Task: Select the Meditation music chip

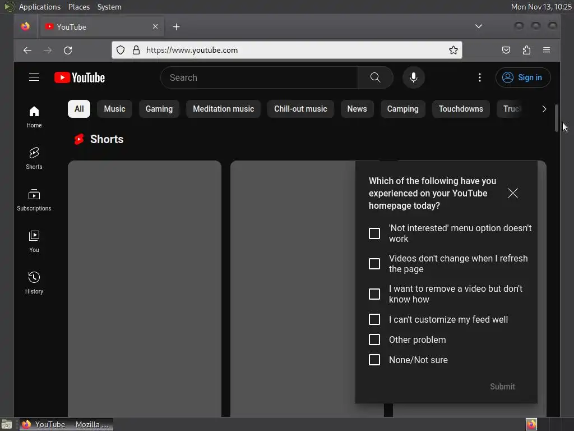Action: pyautogui.click(x=223, y=109)
